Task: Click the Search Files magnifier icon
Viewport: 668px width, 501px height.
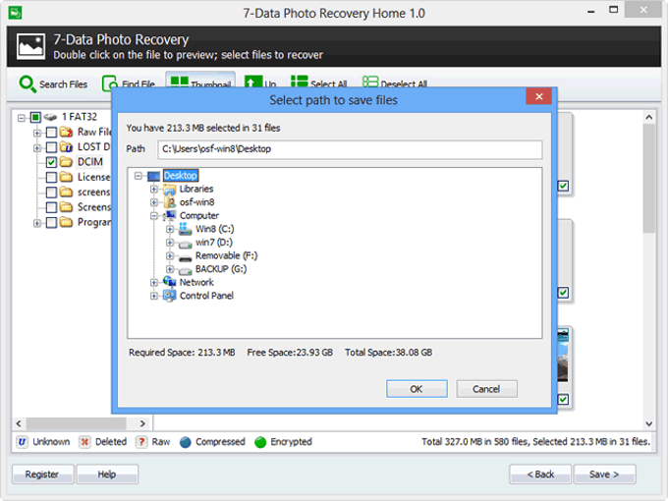Action: point(28,83)
